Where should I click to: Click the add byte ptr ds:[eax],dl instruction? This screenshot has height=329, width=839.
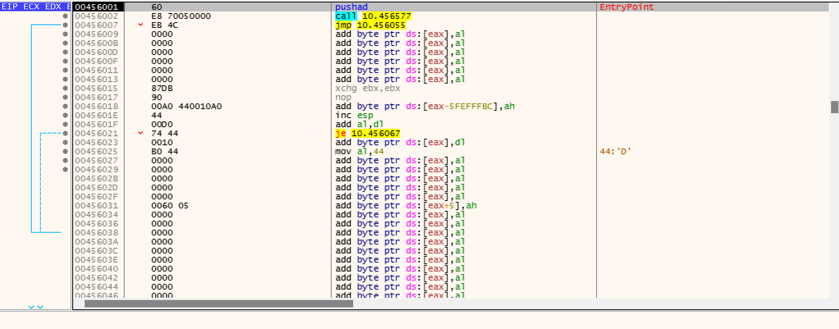[x=400, y=142]
